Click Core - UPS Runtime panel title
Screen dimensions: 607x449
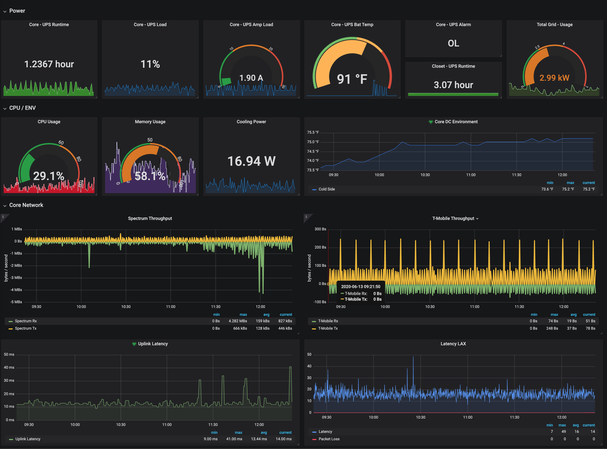pyautogui.click(x=49, y=25)
